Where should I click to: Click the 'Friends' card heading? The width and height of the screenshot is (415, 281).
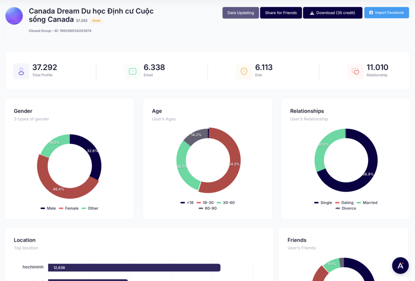tap(297, 240)
